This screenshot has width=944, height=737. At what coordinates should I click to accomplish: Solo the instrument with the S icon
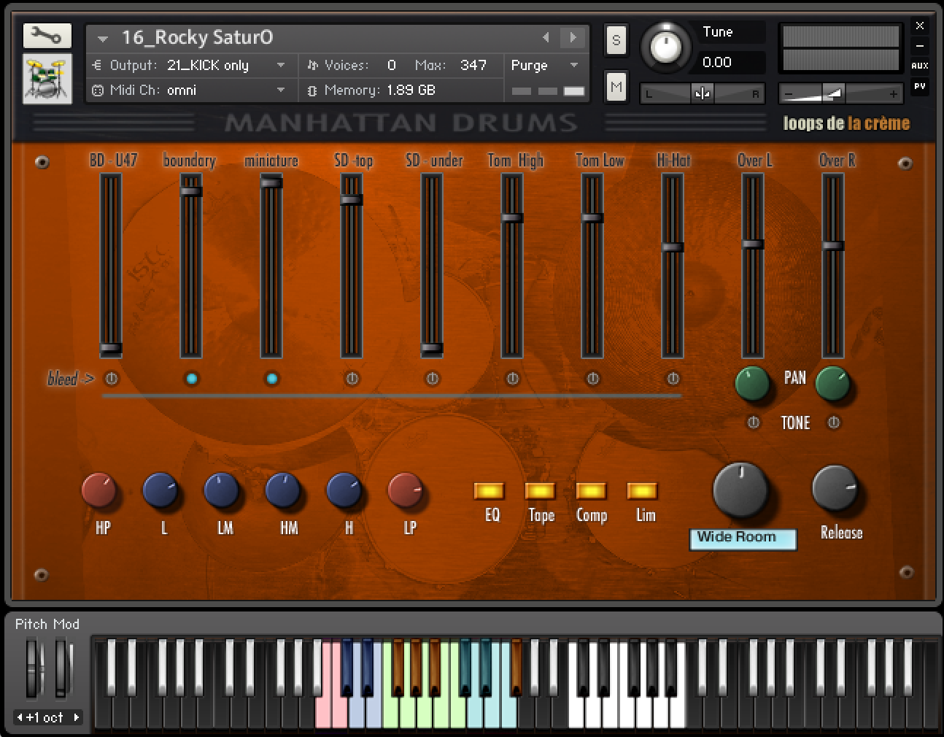pos(616,40)
